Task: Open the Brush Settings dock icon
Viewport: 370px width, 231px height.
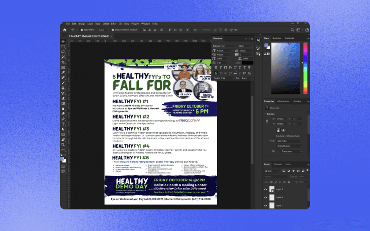Action: click(x=258, y=49)
